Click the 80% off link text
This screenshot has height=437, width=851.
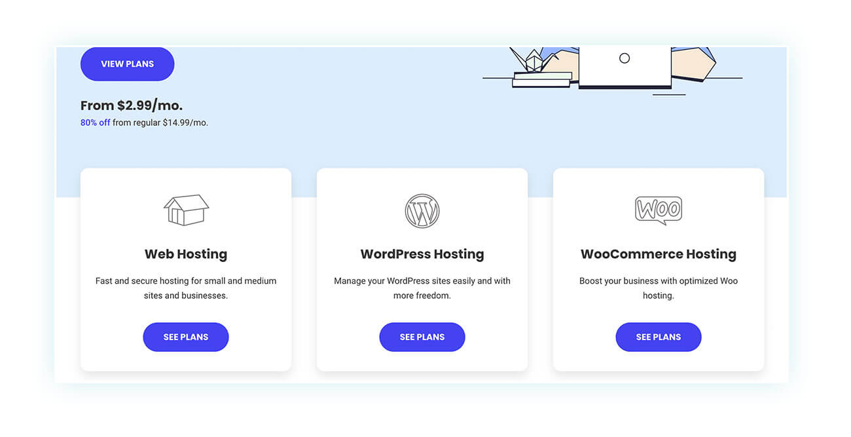coord(96,123)
